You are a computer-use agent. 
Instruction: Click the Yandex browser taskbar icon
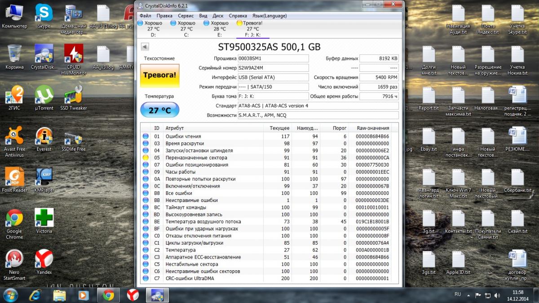tap(133, 295)
